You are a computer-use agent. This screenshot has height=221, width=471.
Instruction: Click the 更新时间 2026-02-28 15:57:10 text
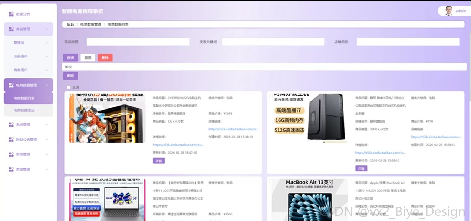175,153
